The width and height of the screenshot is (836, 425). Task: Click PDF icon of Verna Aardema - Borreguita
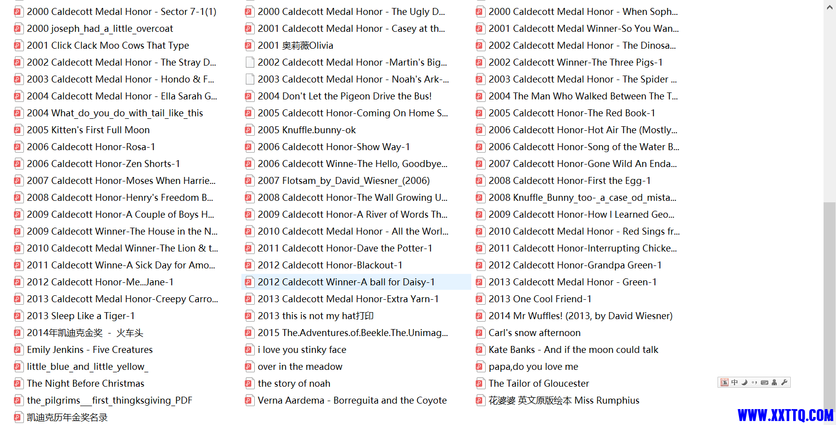249,400
